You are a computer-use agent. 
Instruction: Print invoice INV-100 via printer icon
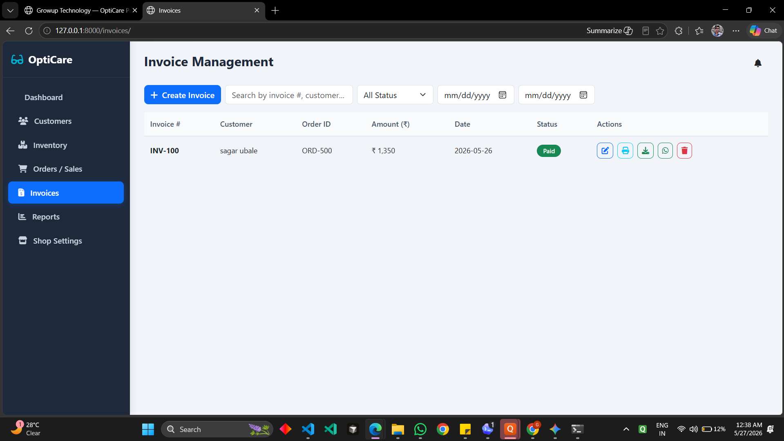tap(625, 151)
